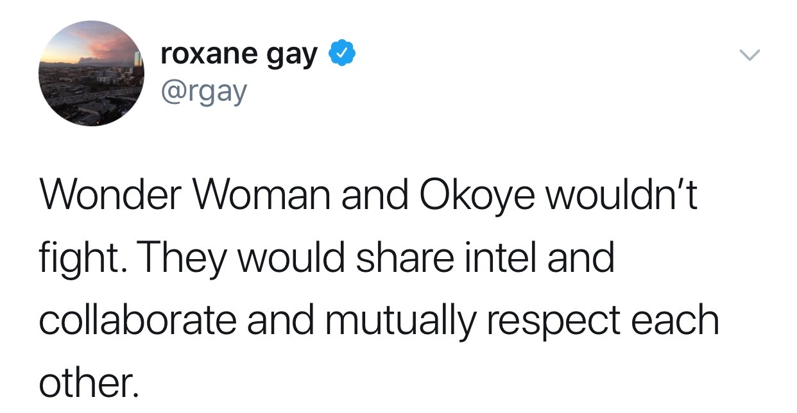
Task: Click the word "collaborate" in tweet
Action: 137,319
